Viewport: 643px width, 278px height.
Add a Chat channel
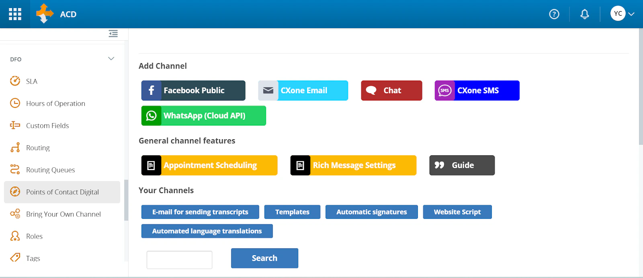[x=391, y=91]
